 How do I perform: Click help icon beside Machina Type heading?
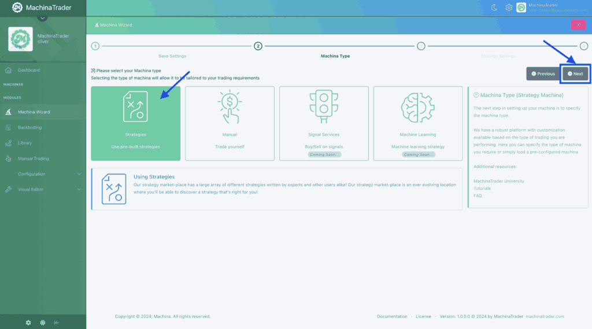476,95
